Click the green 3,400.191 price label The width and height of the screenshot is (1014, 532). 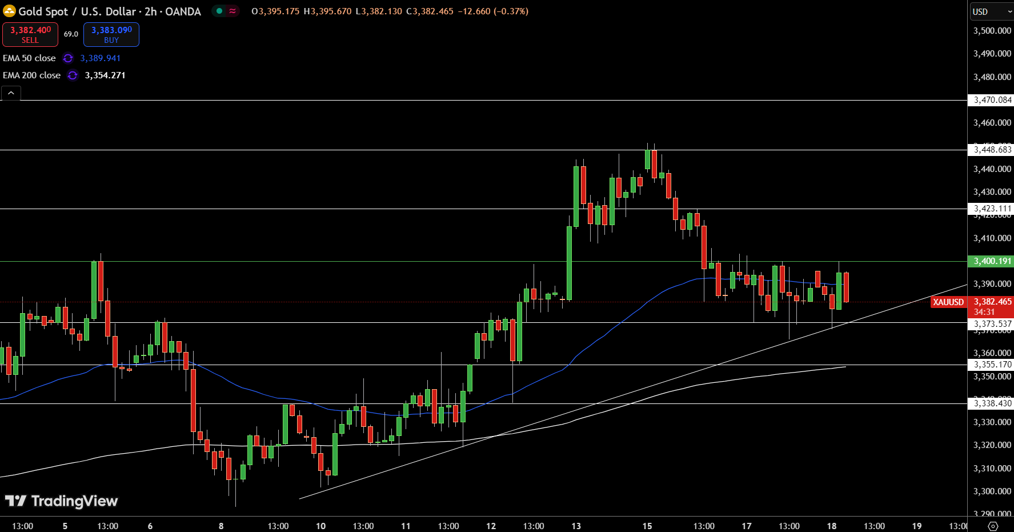click(992, 261)
